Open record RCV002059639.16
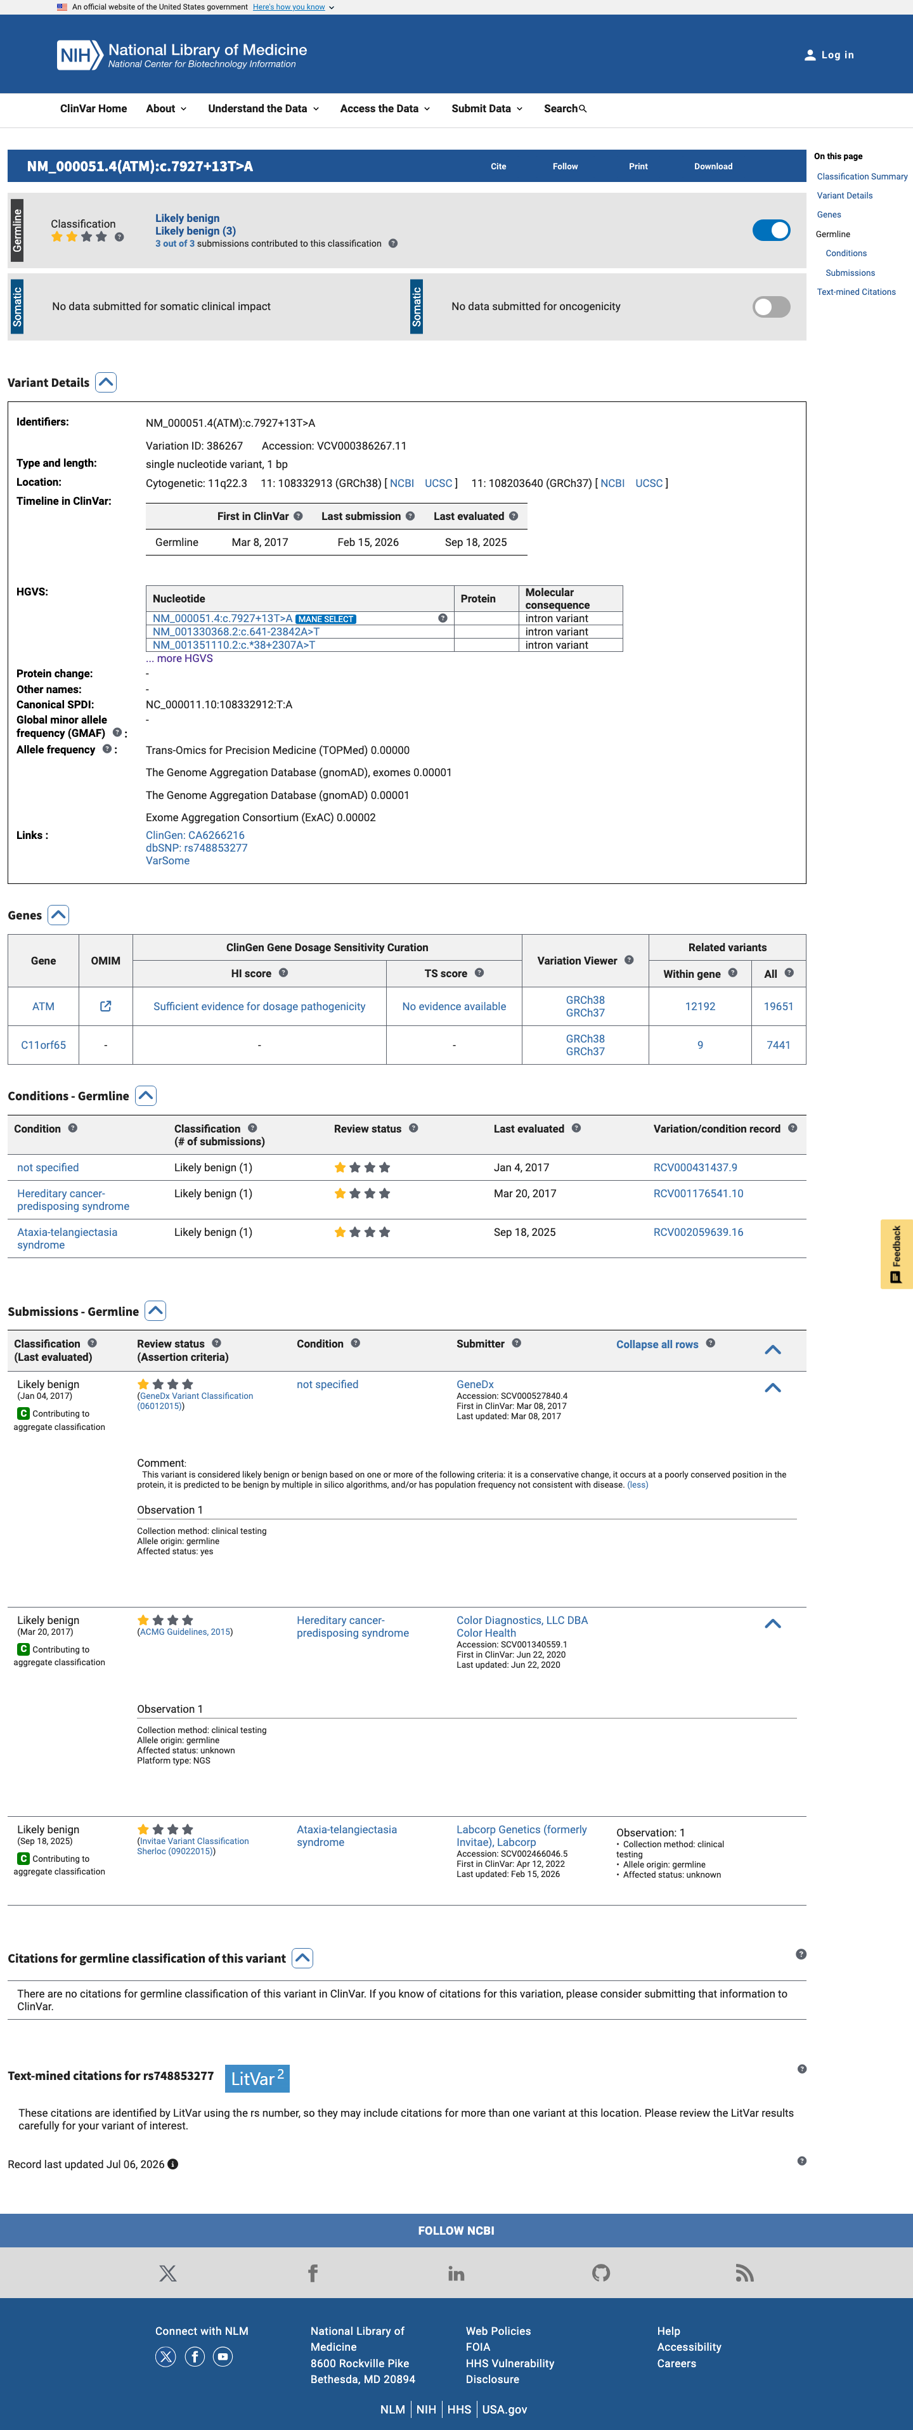 click(x=698, y=1232)
